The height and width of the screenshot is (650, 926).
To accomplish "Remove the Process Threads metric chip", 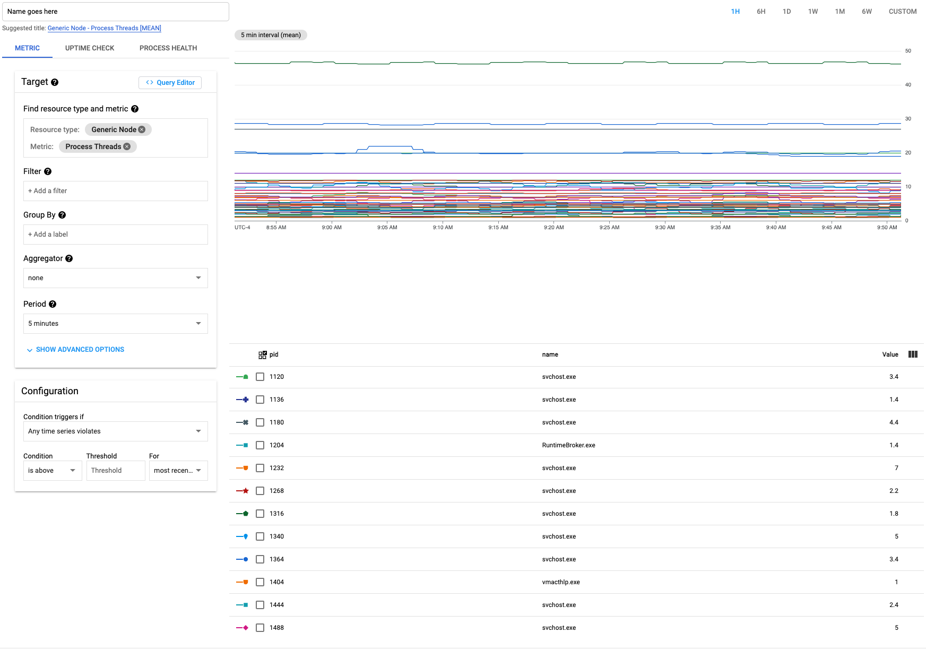I will 127,146.
